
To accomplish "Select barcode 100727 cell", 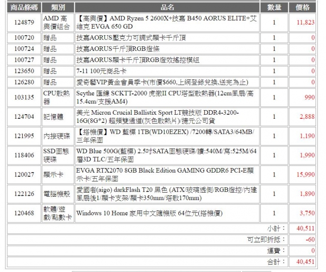I will [x=24, y=60].
